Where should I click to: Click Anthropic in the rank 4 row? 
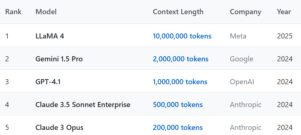point(246,105)
